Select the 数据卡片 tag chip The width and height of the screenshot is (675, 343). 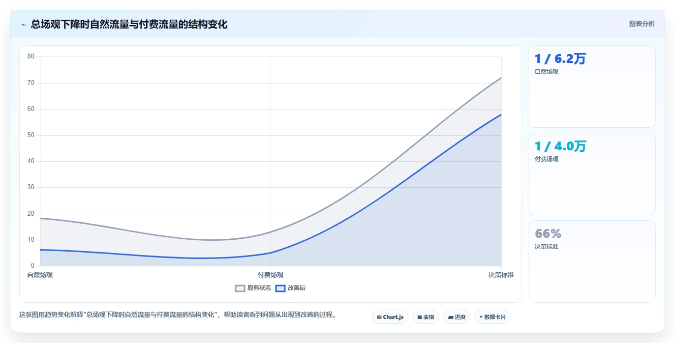492,317
